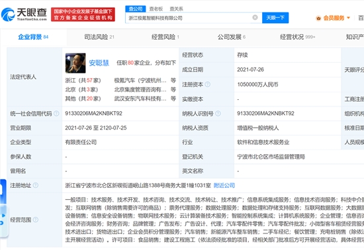This screenshot has width=364, height=250.
Task: Clear the search field with the X icon
Action: [x=255, y=17]
